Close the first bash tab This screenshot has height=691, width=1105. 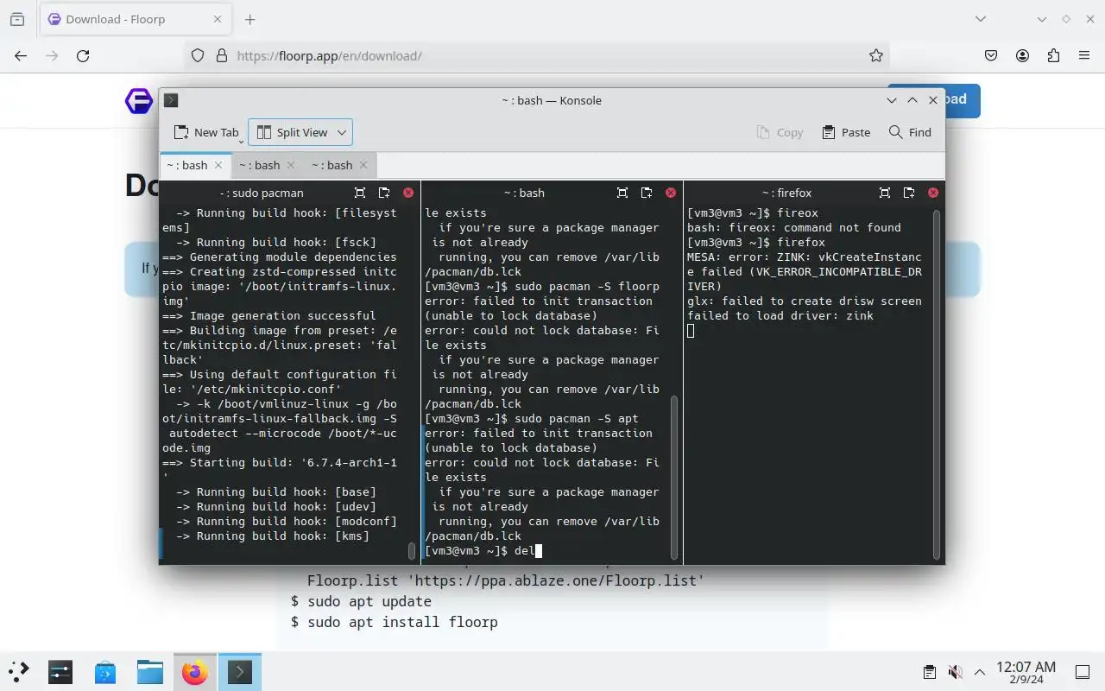coord(218,165)
